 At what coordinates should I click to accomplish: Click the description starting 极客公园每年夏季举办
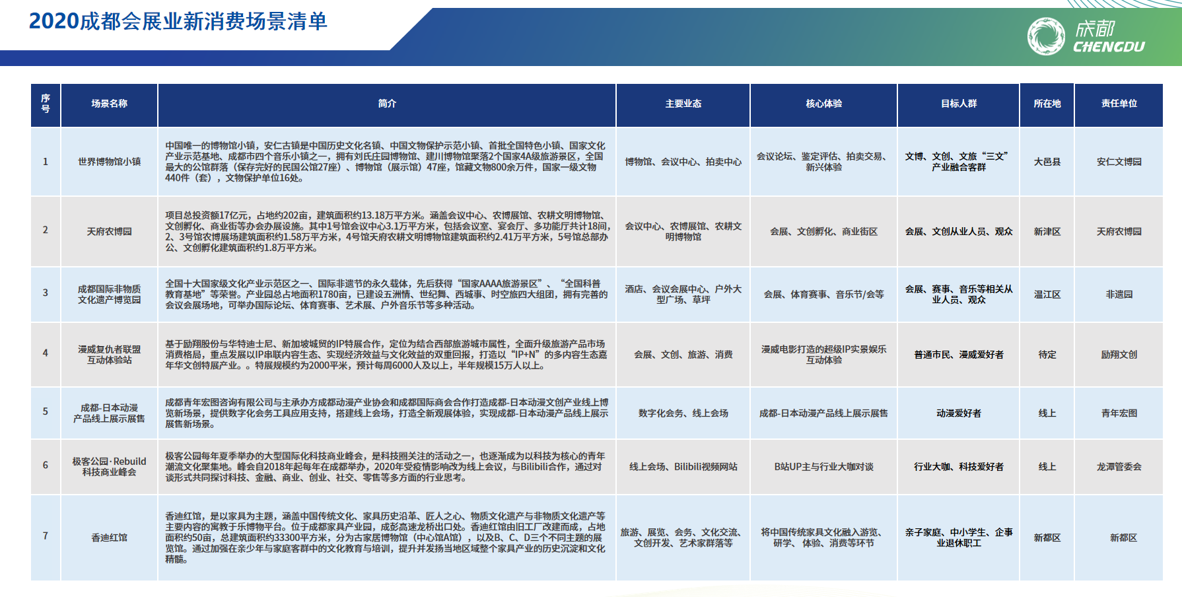[387, 467]
